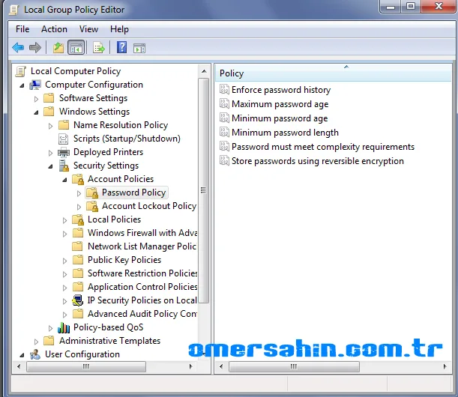The height and width of the screenshot is (397, 458).
Task: Select Password Policy in the tree
Action: [133, 193]
